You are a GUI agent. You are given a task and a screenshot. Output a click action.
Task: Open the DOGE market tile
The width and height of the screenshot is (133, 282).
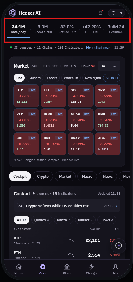[53, 120]
